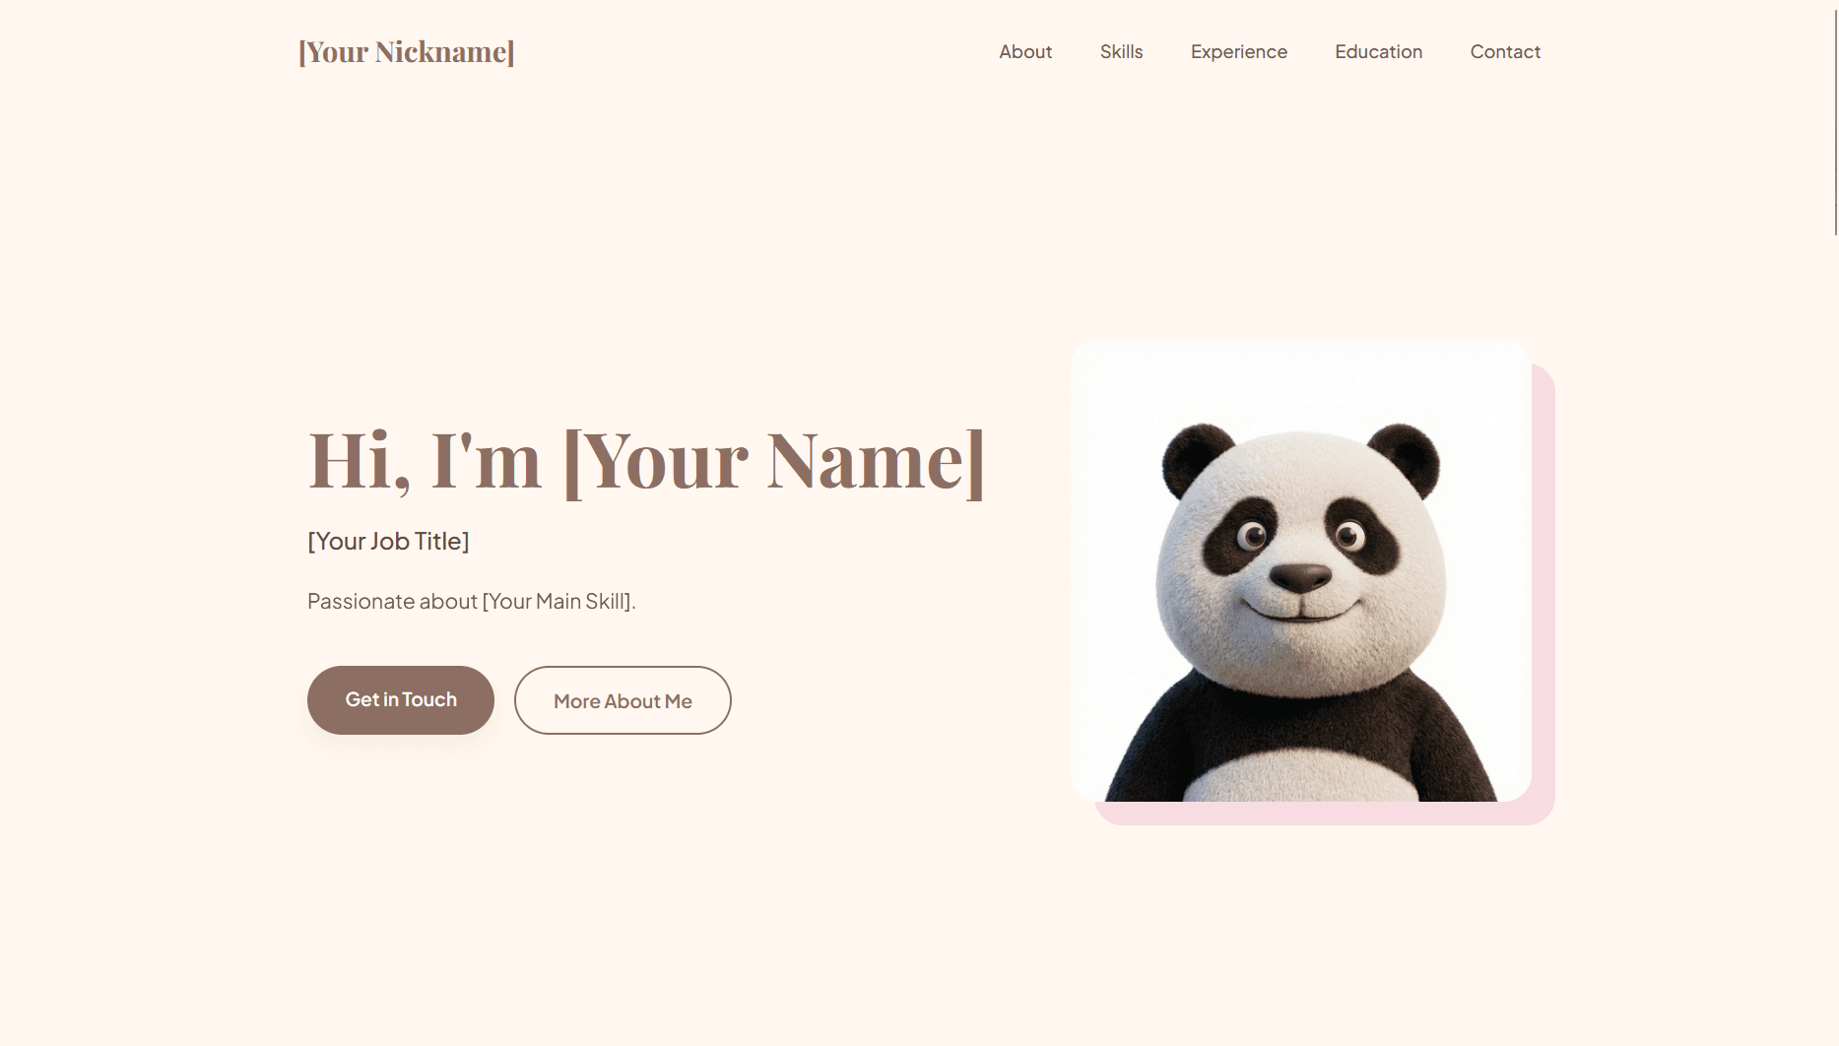Image resolution: width=1839 pixels, height=1046 pixels.
Task: Open the Education navigation link
Action: click(1378, 51)
